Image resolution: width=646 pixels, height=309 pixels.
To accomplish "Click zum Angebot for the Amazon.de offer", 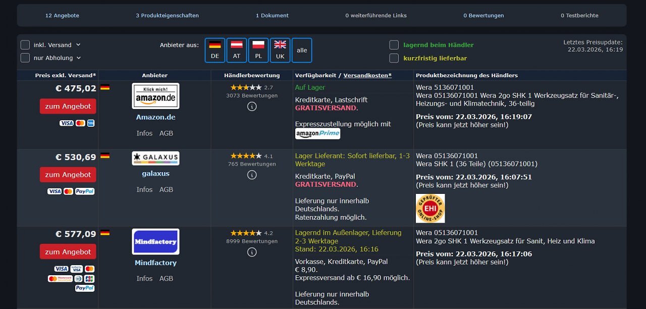I will [x=68, y=107].
